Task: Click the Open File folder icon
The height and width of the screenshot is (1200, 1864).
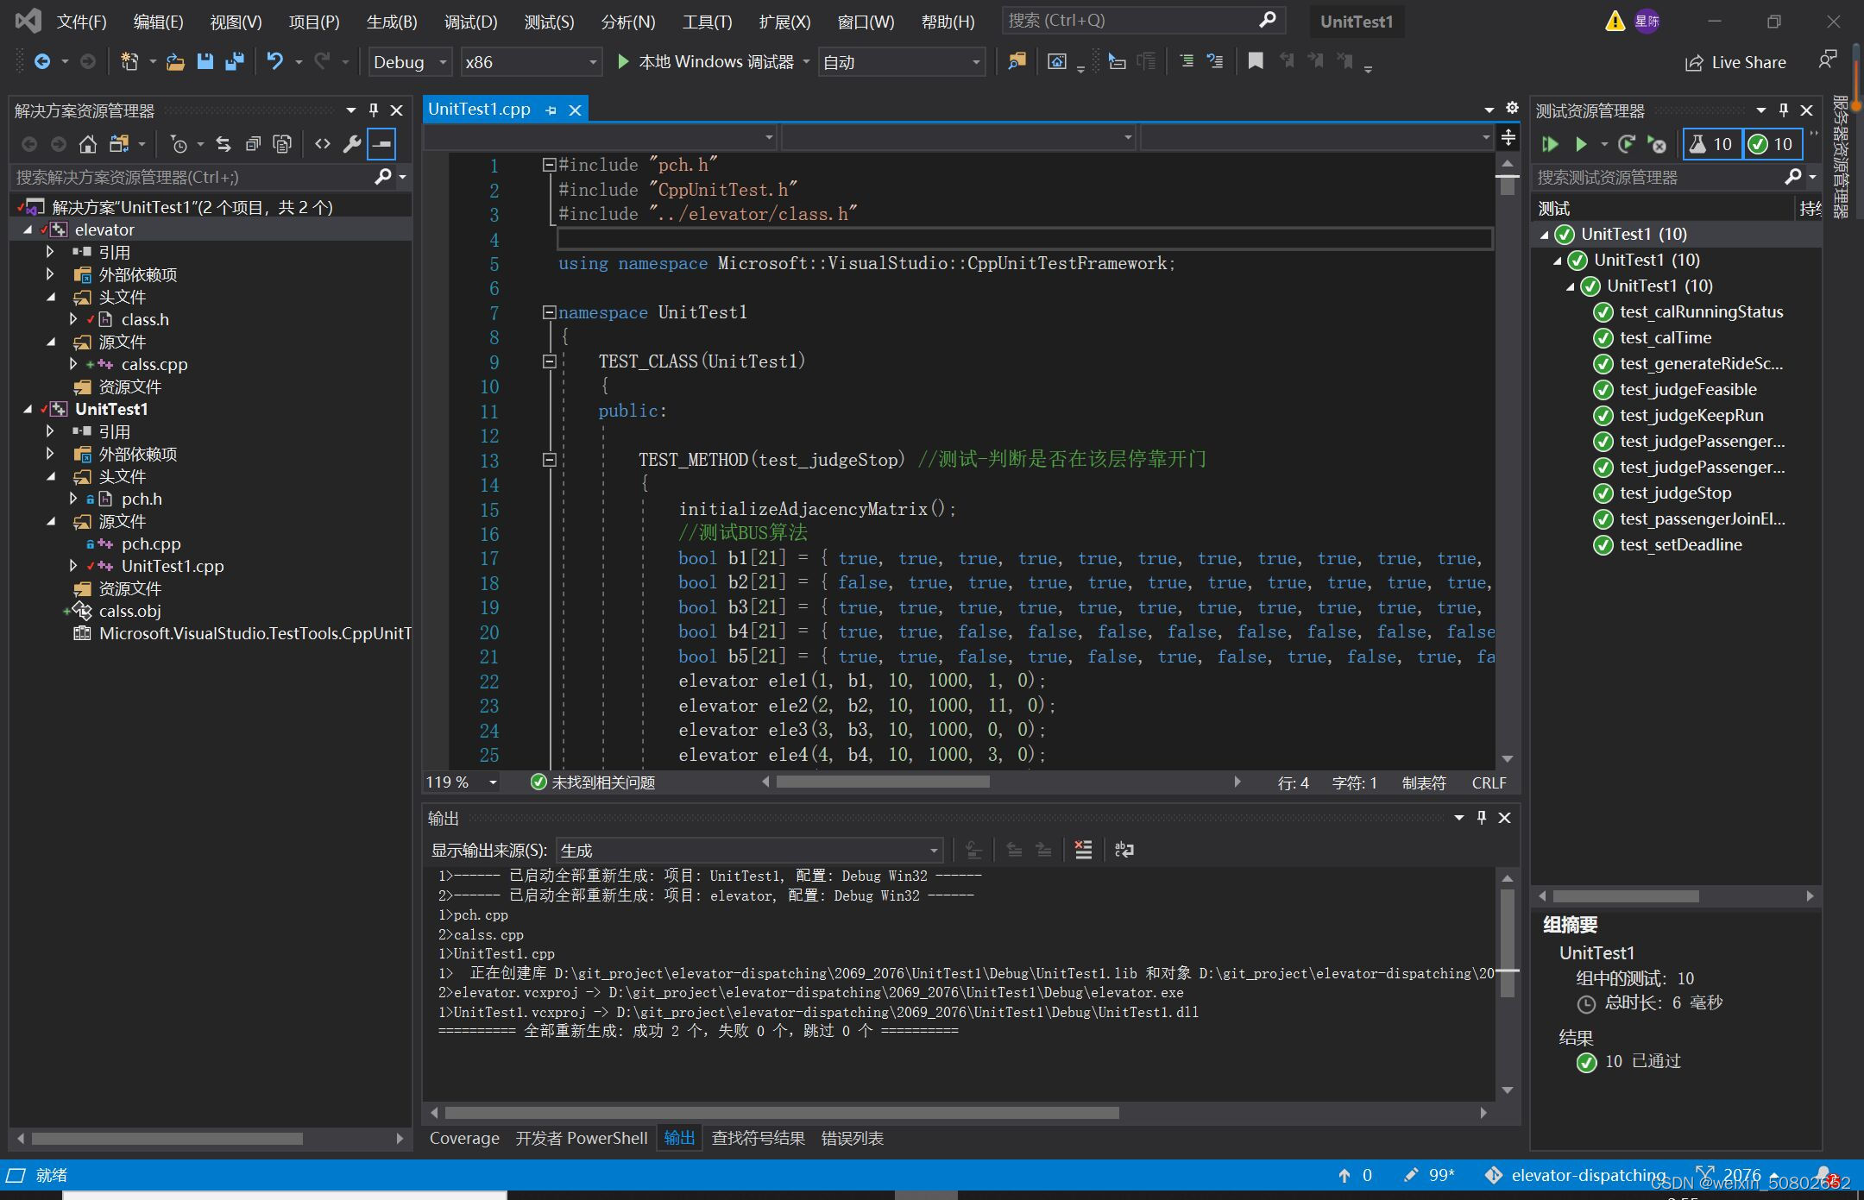Action: click(175, 61)
